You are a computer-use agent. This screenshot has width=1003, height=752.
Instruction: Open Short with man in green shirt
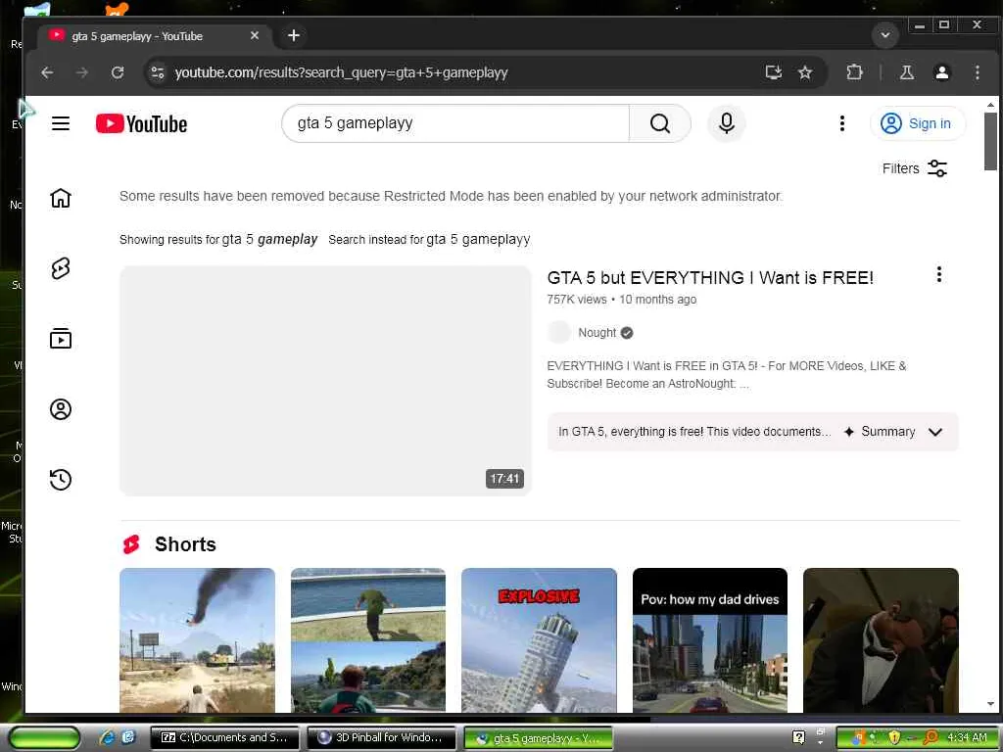coord(368,640)
